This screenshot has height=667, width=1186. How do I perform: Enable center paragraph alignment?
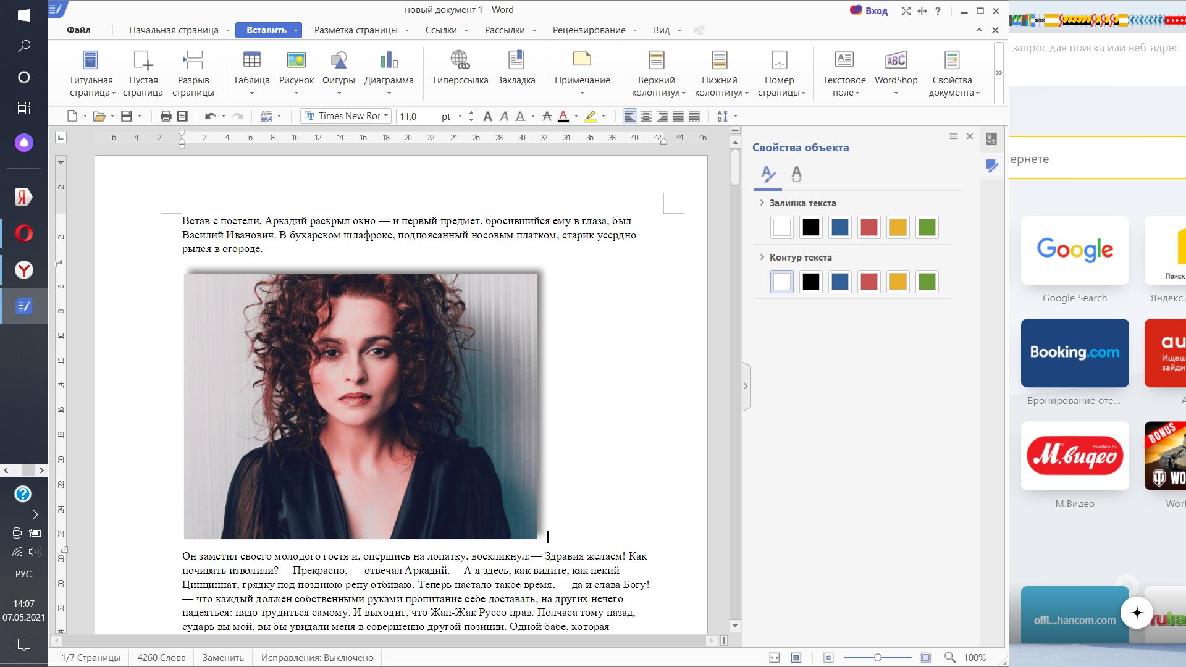point(646,116)
